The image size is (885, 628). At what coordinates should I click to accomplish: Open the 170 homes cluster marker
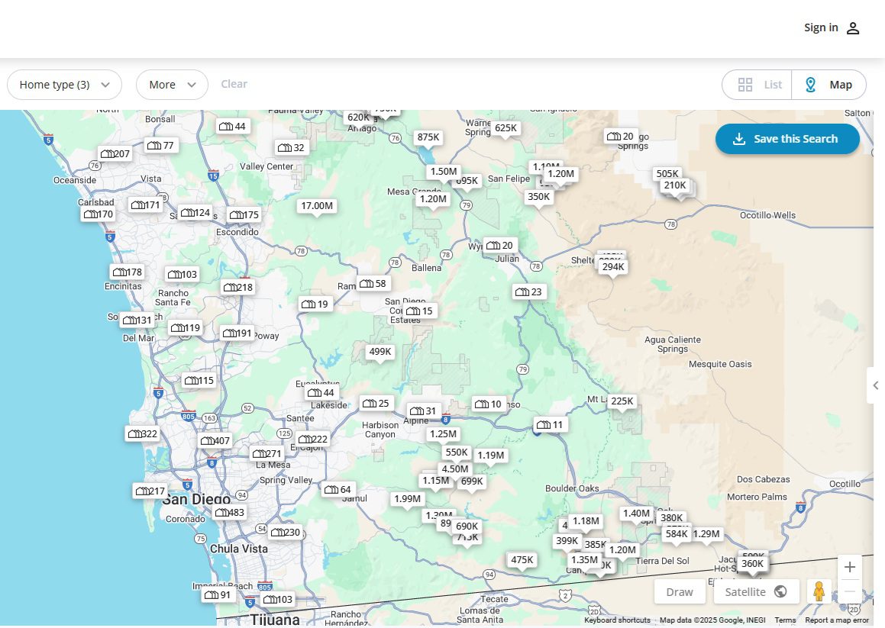pyautogui.click(x=98, y=214)
